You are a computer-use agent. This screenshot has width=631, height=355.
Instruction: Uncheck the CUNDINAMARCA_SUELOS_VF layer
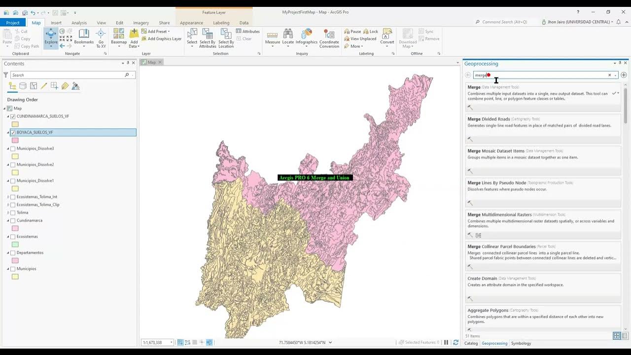(13, 116)
